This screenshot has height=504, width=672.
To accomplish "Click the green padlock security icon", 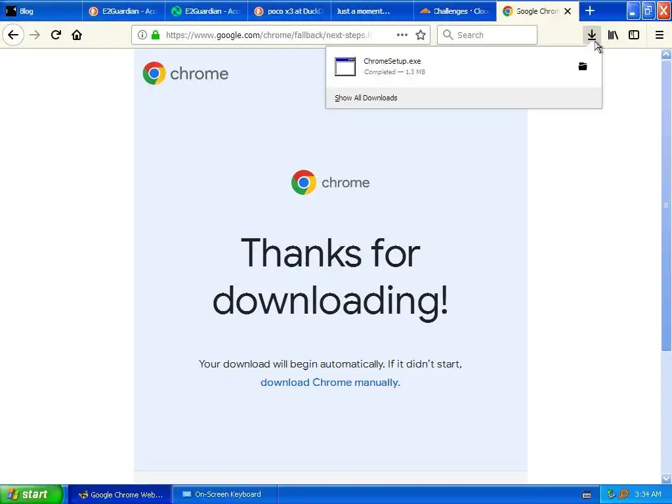I will pyautogui.click(x=156, y=35).
